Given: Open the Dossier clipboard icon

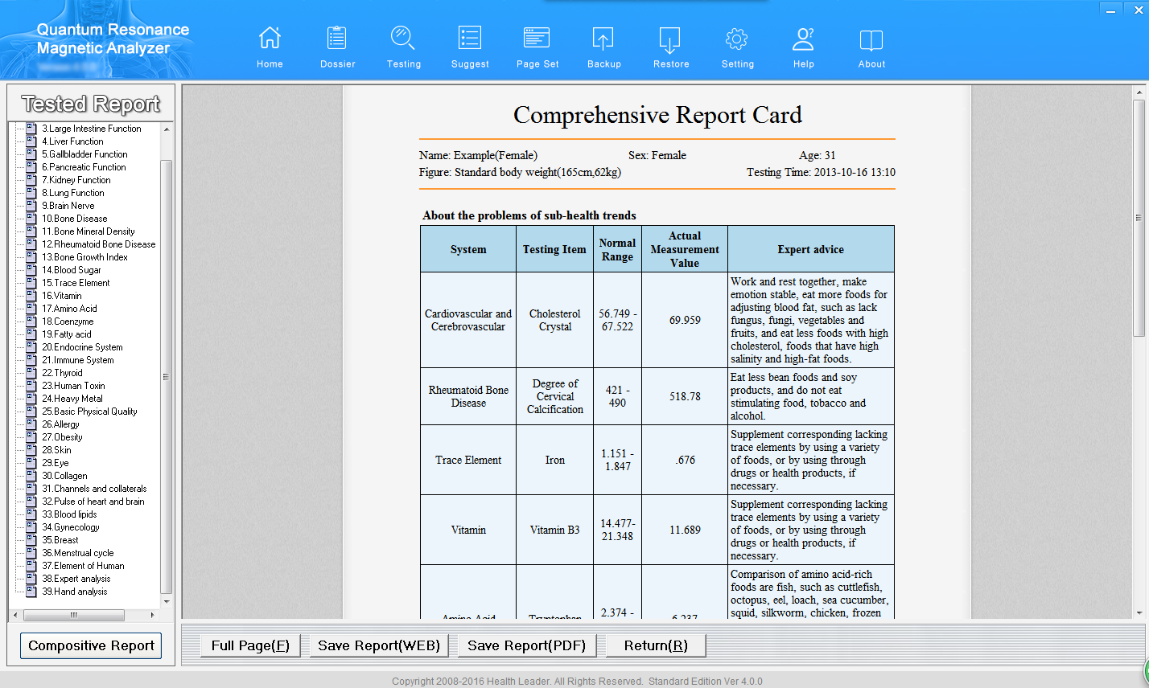Looking at the screenshot, I should coord(337,39).
